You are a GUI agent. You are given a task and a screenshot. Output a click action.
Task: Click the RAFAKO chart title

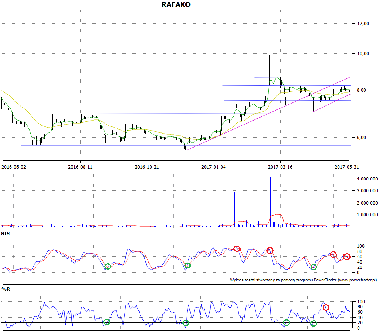coord(176,4)
